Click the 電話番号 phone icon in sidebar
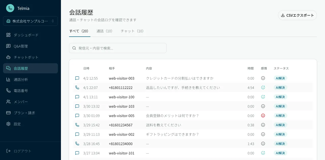Viewport: 325px width, 160px height. click(8, 90)
